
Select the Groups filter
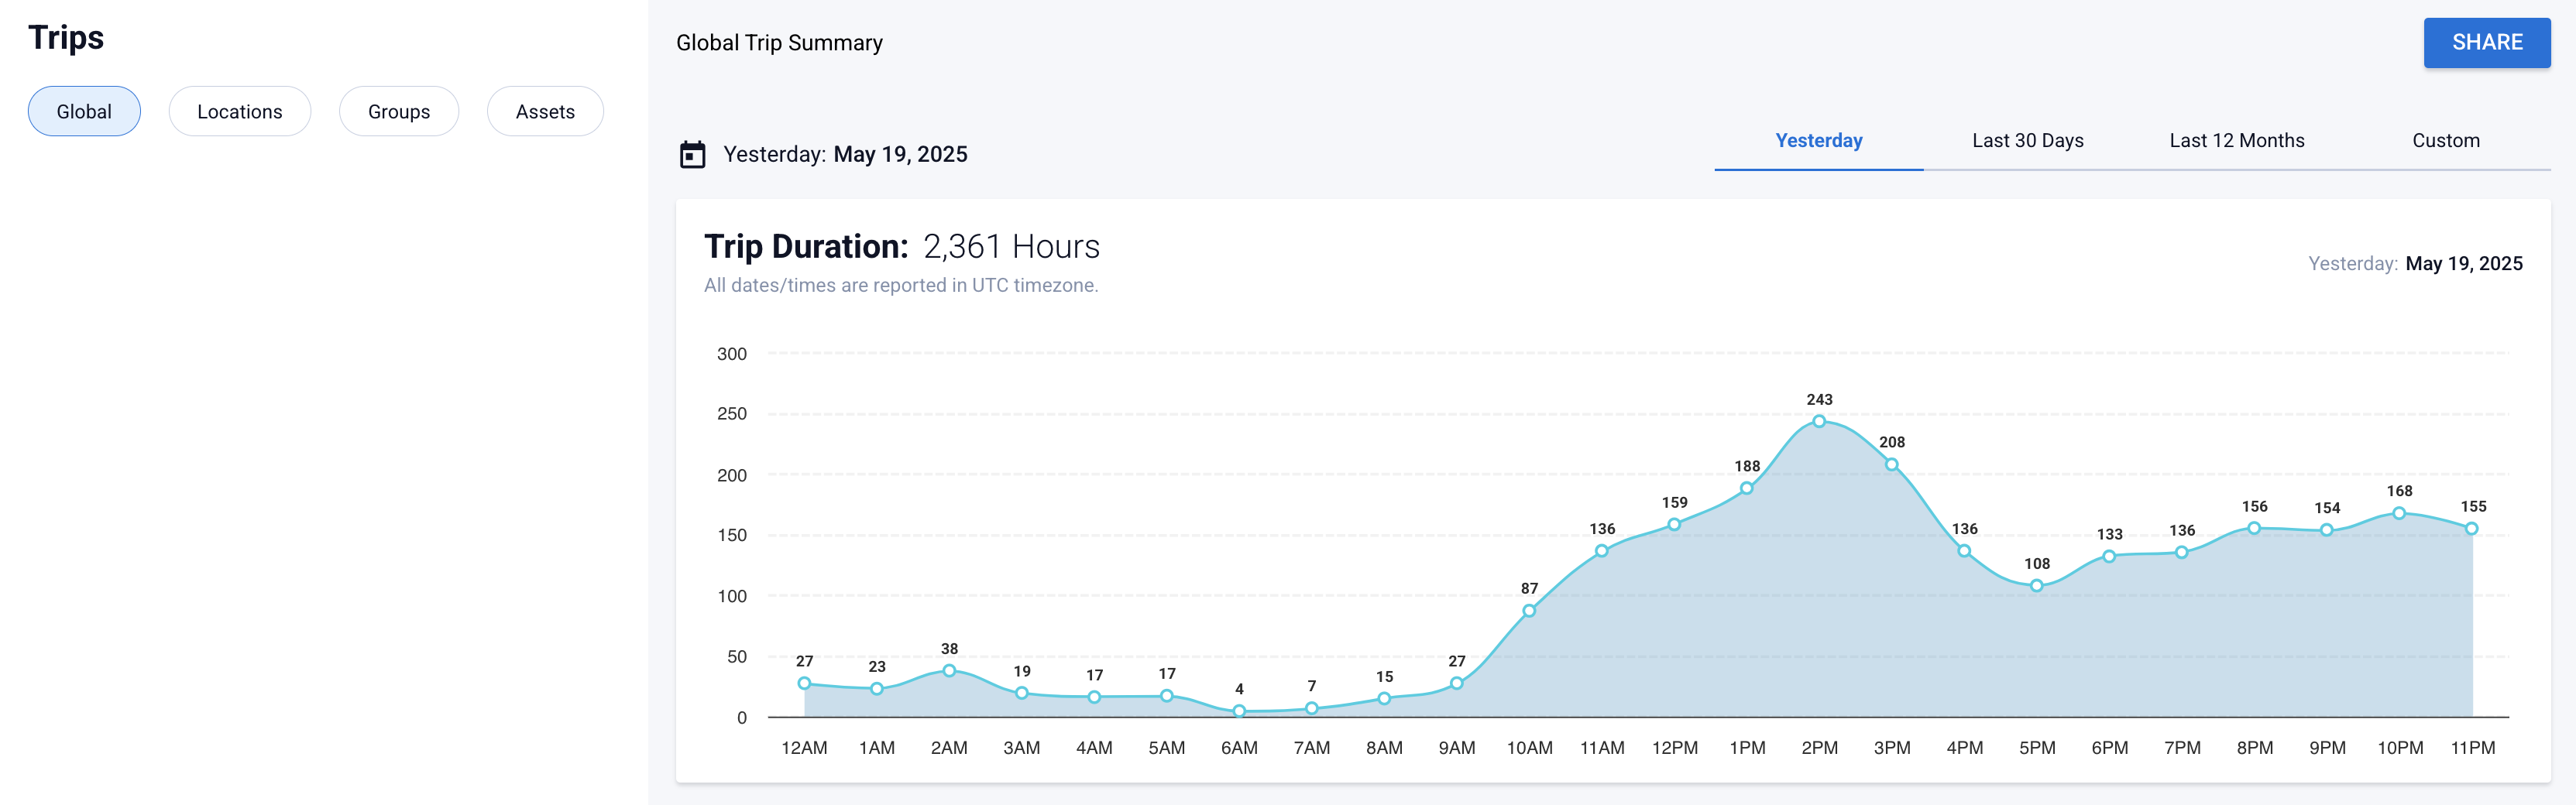pos(398,111)
